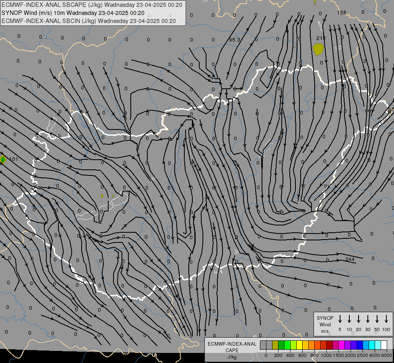Image resolution: width=394 pixels, height=363 pixels.
Task: Select the bright magenta CAPE legend swatch
Action: tap(342, 345)
